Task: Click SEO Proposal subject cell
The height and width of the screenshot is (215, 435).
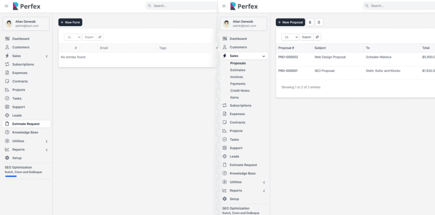Action: (324, 71)
